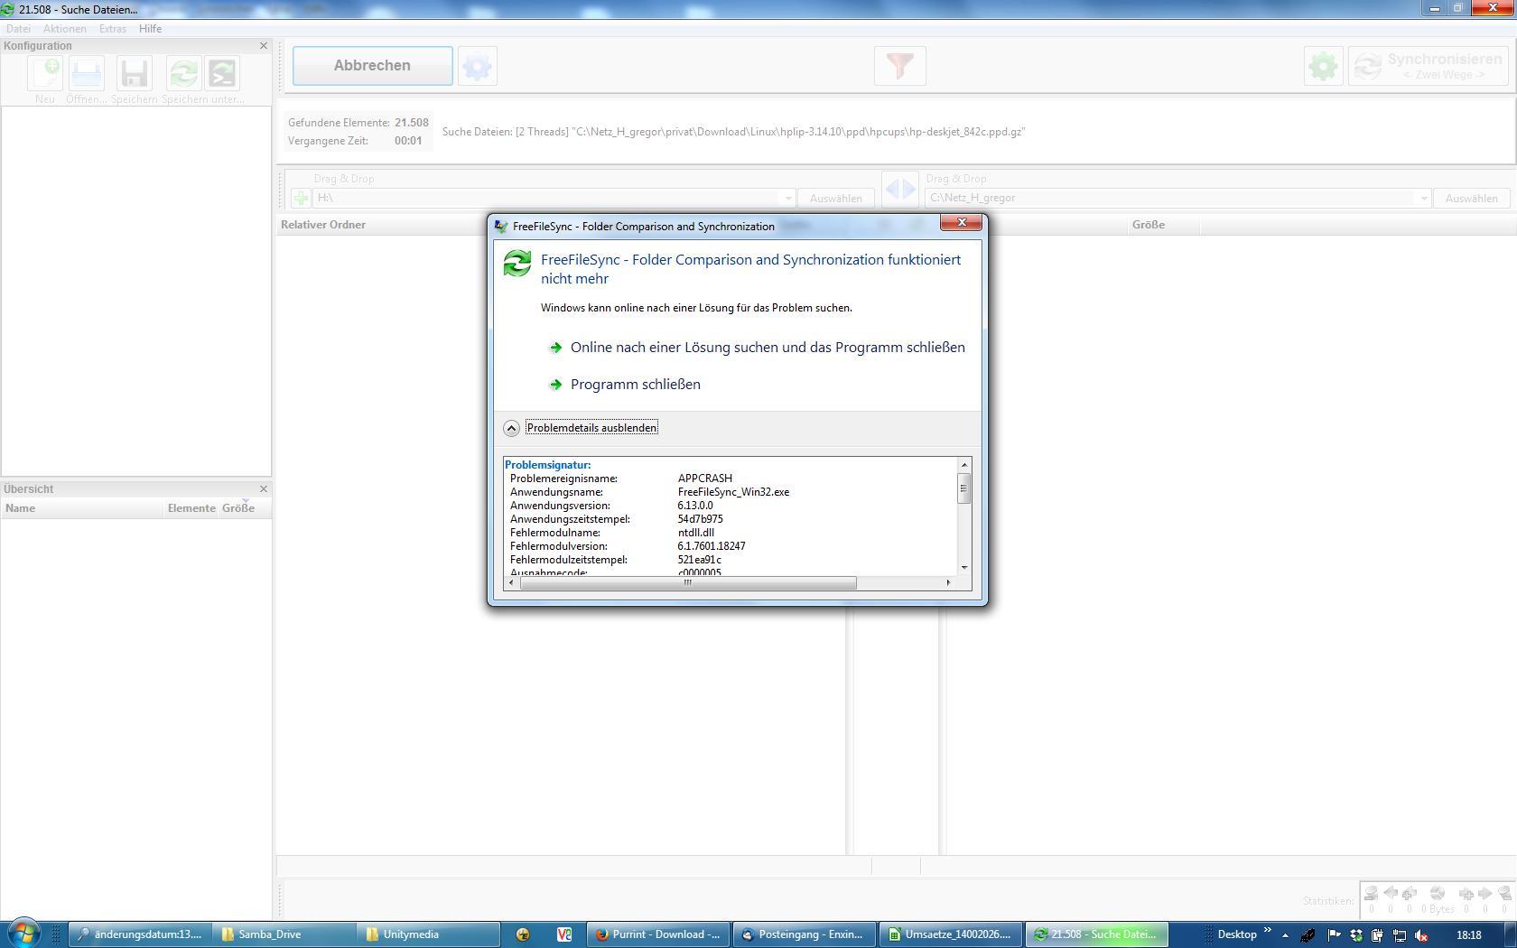1517x948 pixels.
Task: Open Umsaetze spreadsheet taskbar item
Action: tap(950, 934)
